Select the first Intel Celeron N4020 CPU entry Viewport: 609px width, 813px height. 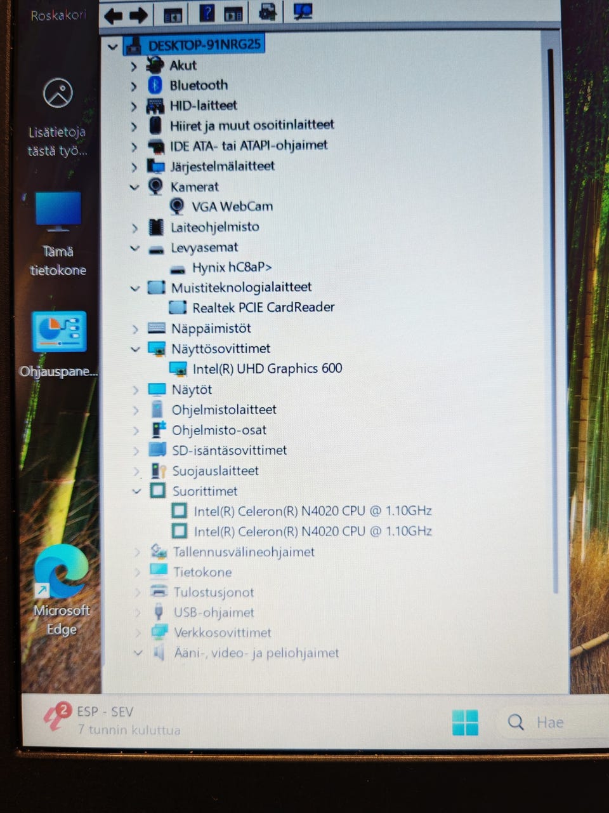[x=313, y=511]
